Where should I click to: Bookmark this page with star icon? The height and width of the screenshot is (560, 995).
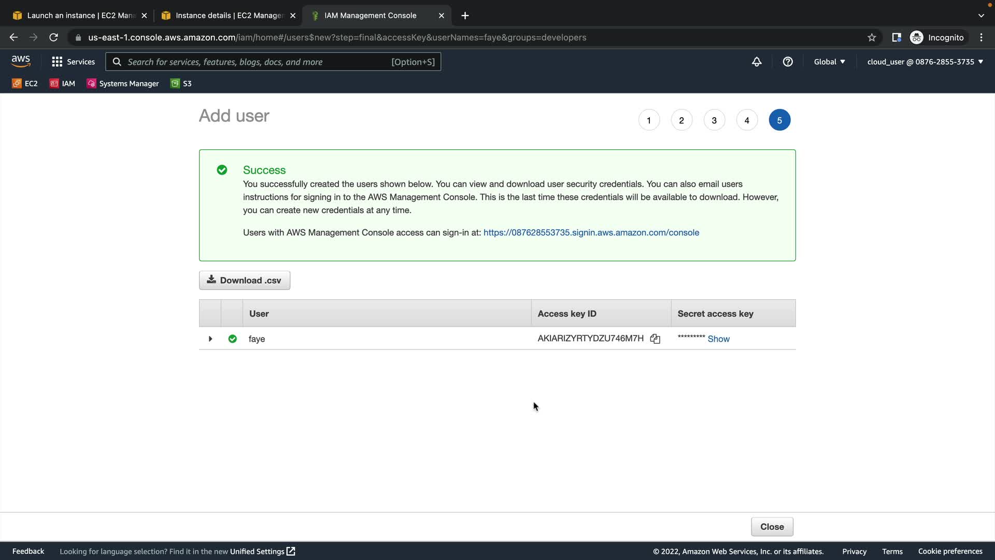coord(872,37)
